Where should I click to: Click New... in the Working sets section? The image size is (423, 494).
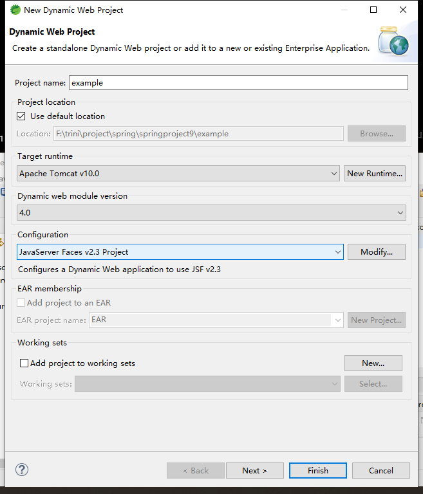373,363
